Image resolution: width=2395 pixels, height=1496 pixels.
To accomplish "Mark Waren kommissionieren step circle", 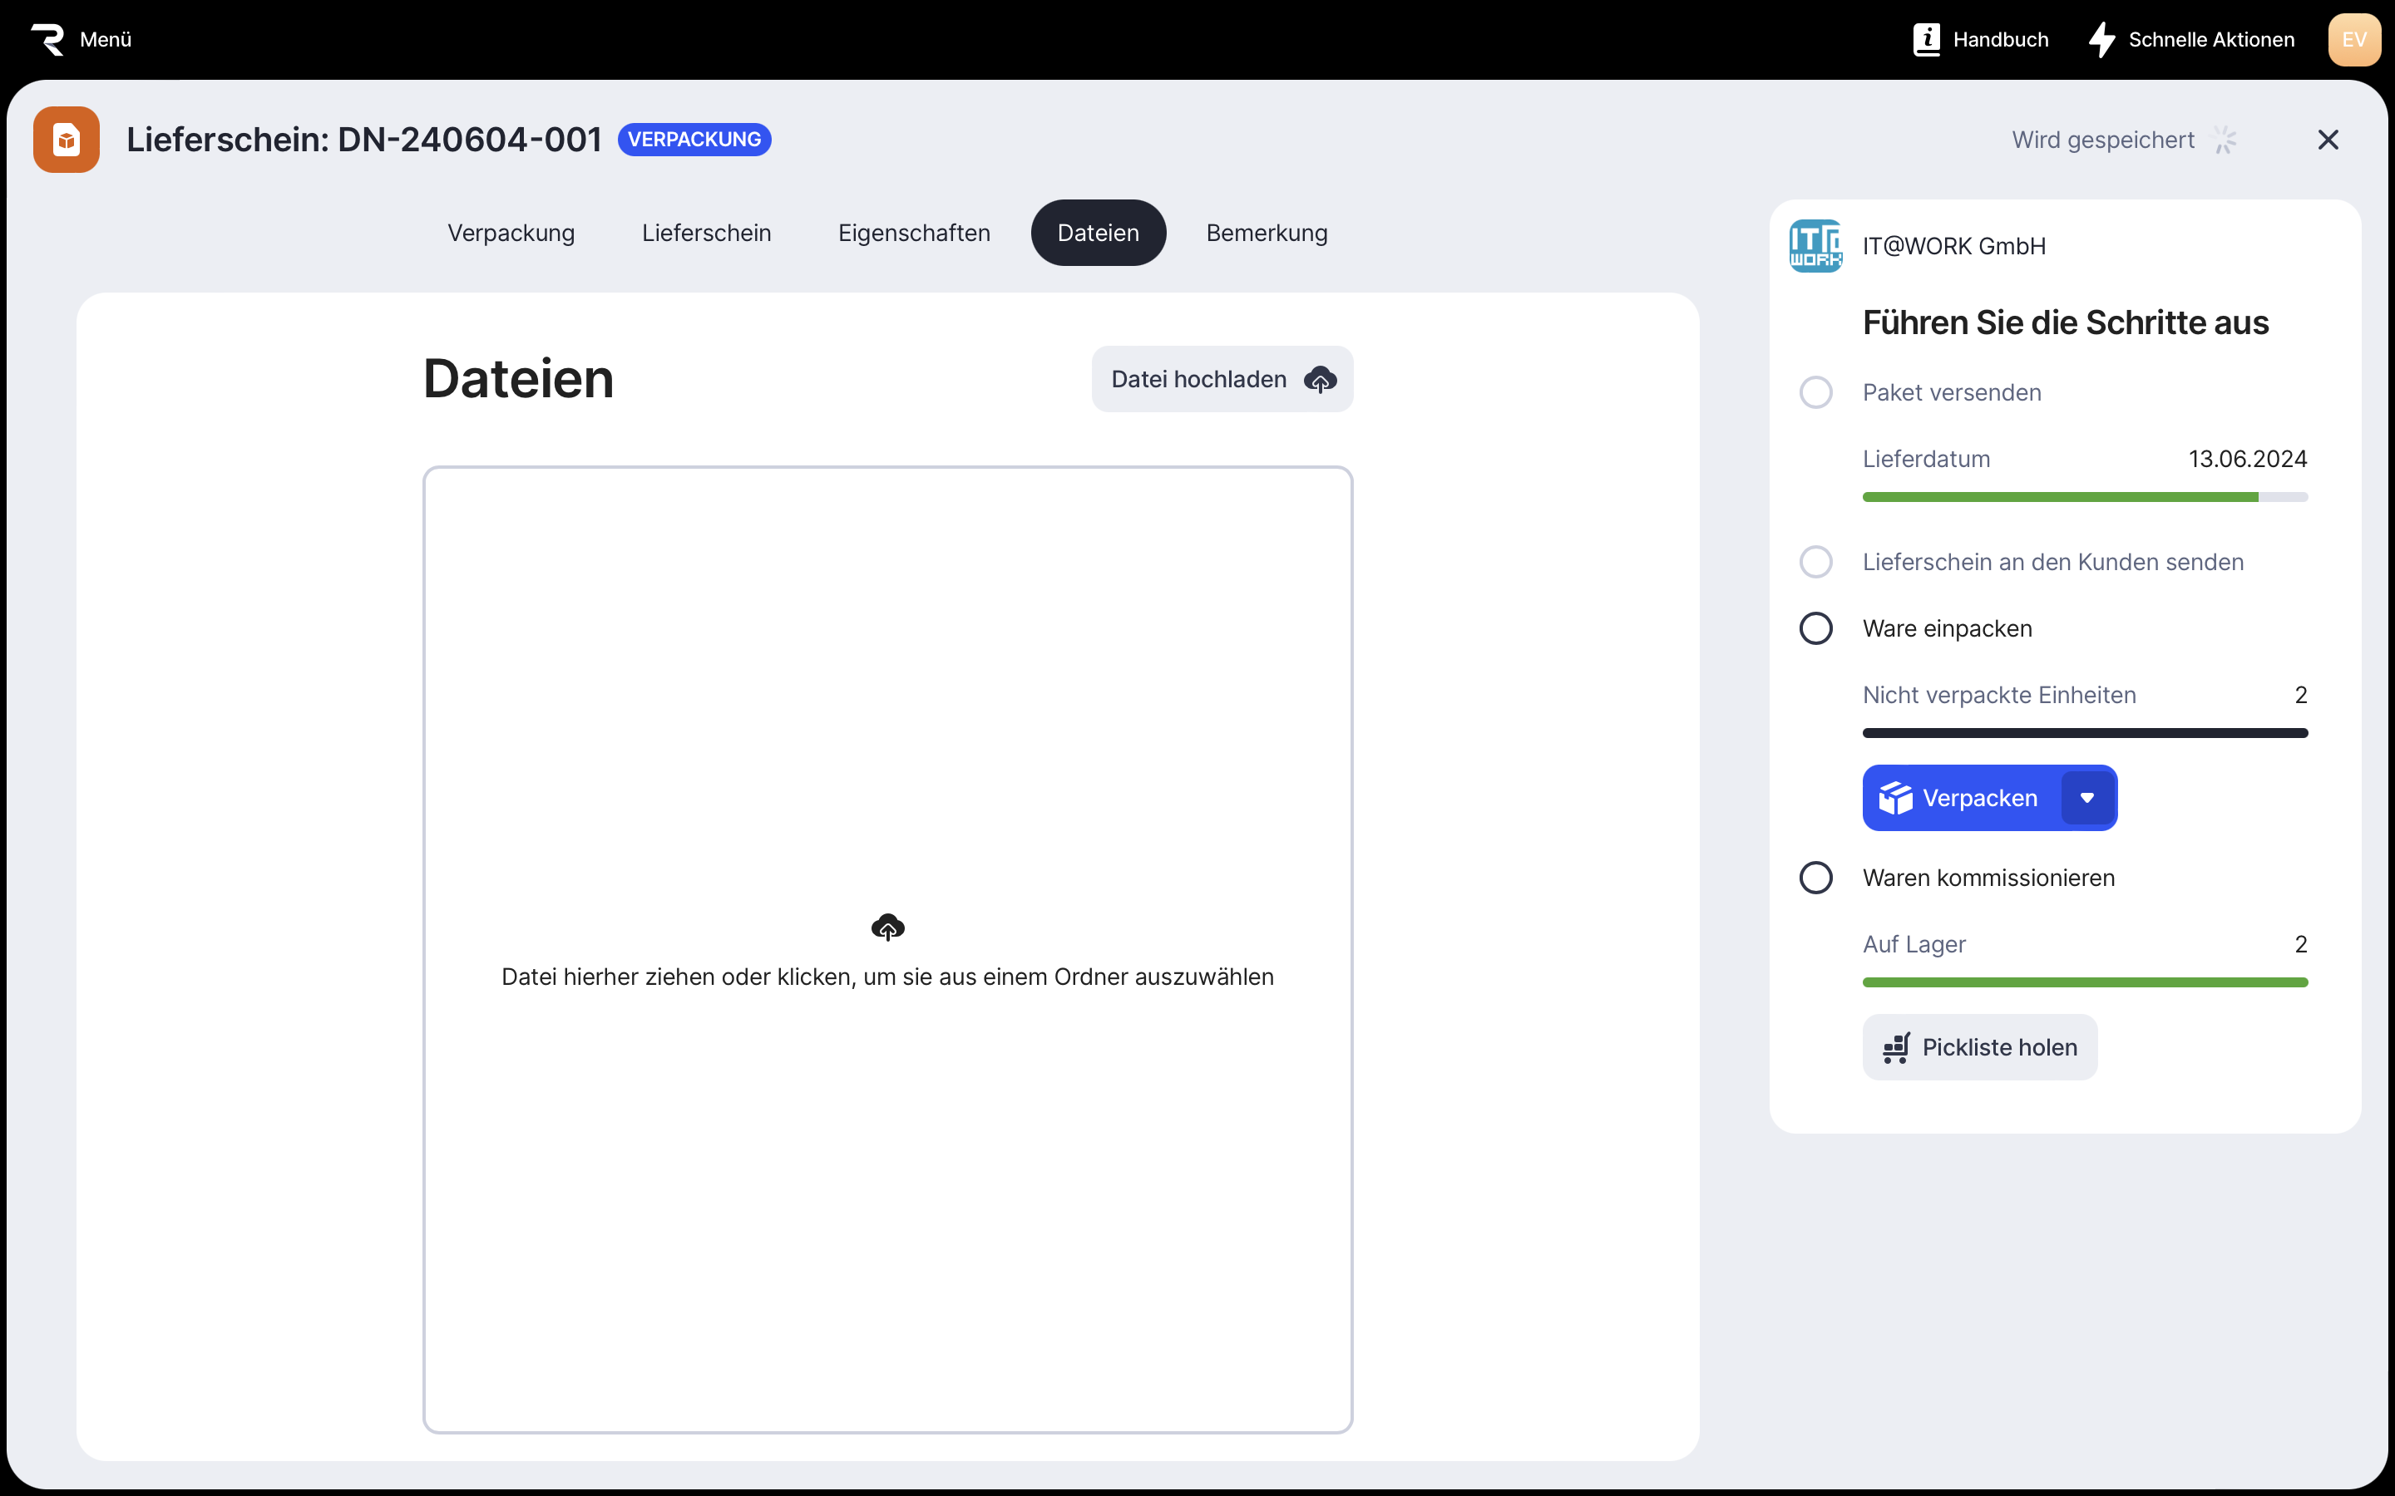I will tap(1815, 878).
